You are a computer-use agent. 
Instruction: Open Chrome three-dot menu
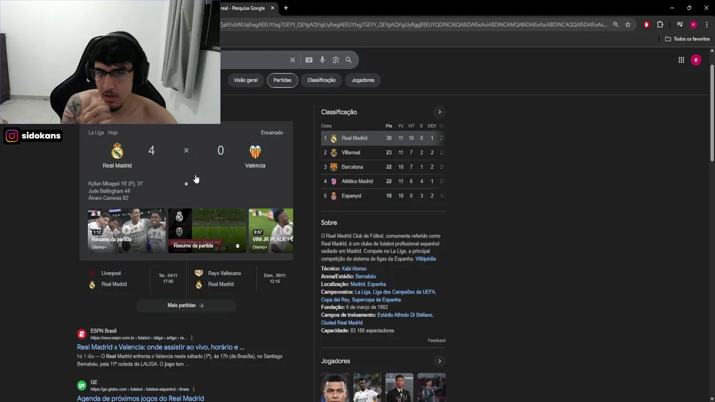(x=707, y=25)
